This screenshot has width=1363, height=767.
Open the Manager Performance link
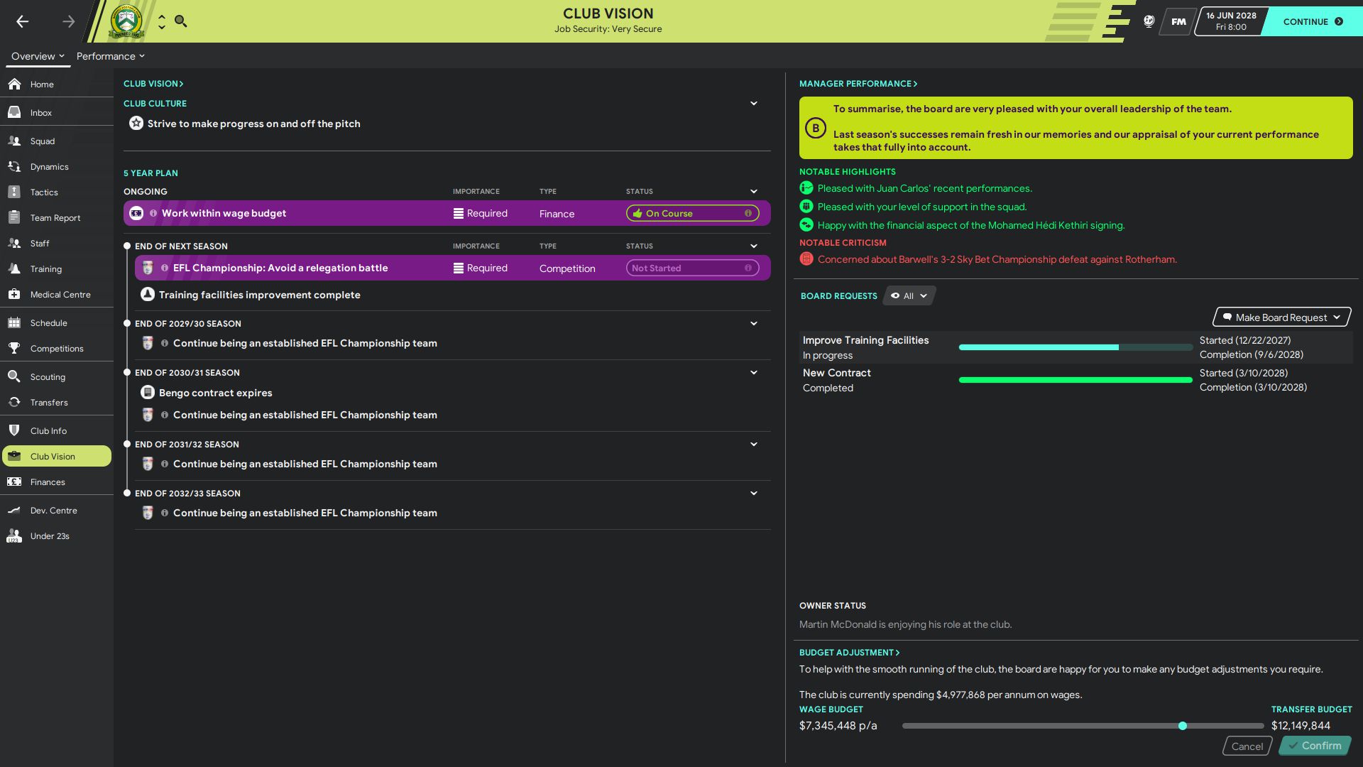[858, 83]
